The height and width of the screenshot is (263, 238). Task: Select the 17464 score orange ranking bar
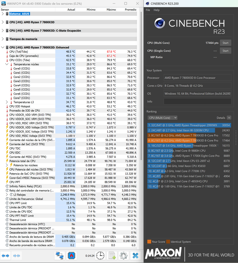click(x=189, y=141)
